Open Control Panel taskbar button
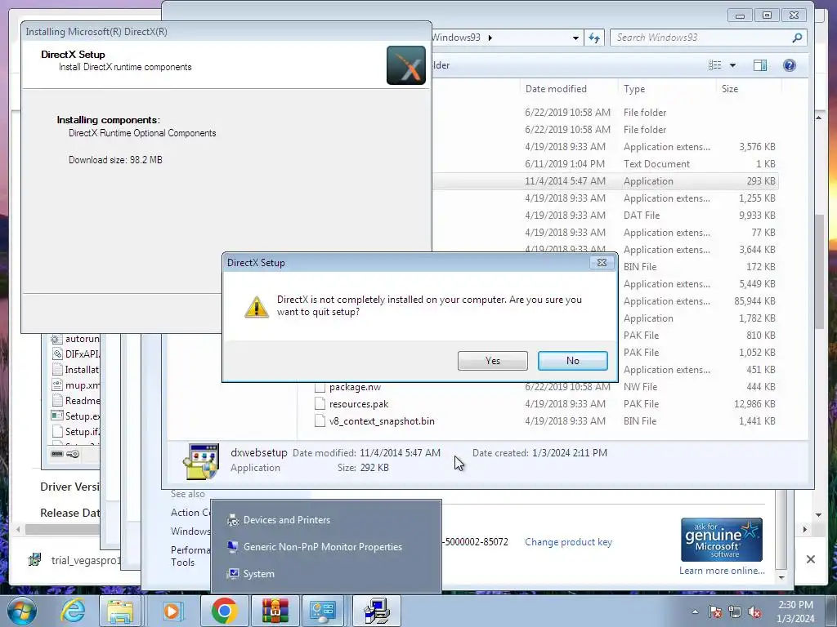 click(x=323, y=611)
